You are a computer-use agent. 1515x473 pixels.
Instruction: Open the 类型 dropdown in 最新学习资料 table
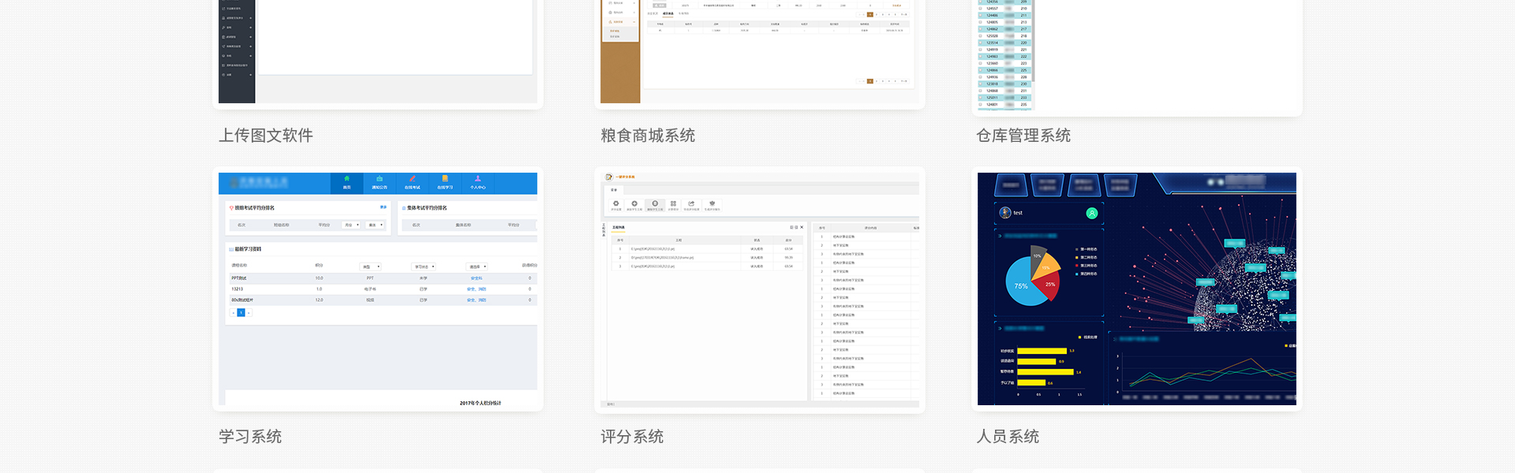(370, 266)
